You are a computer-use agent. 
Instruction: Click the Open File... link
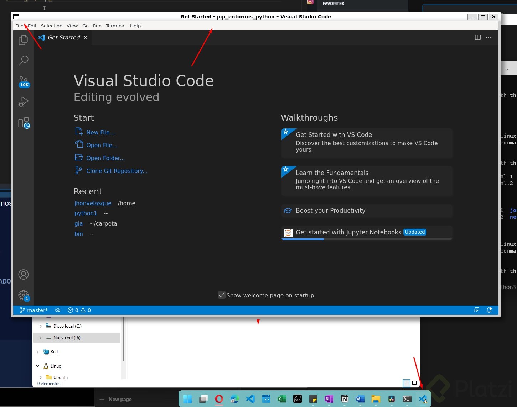pyautogui.click(x=102, y=145)
